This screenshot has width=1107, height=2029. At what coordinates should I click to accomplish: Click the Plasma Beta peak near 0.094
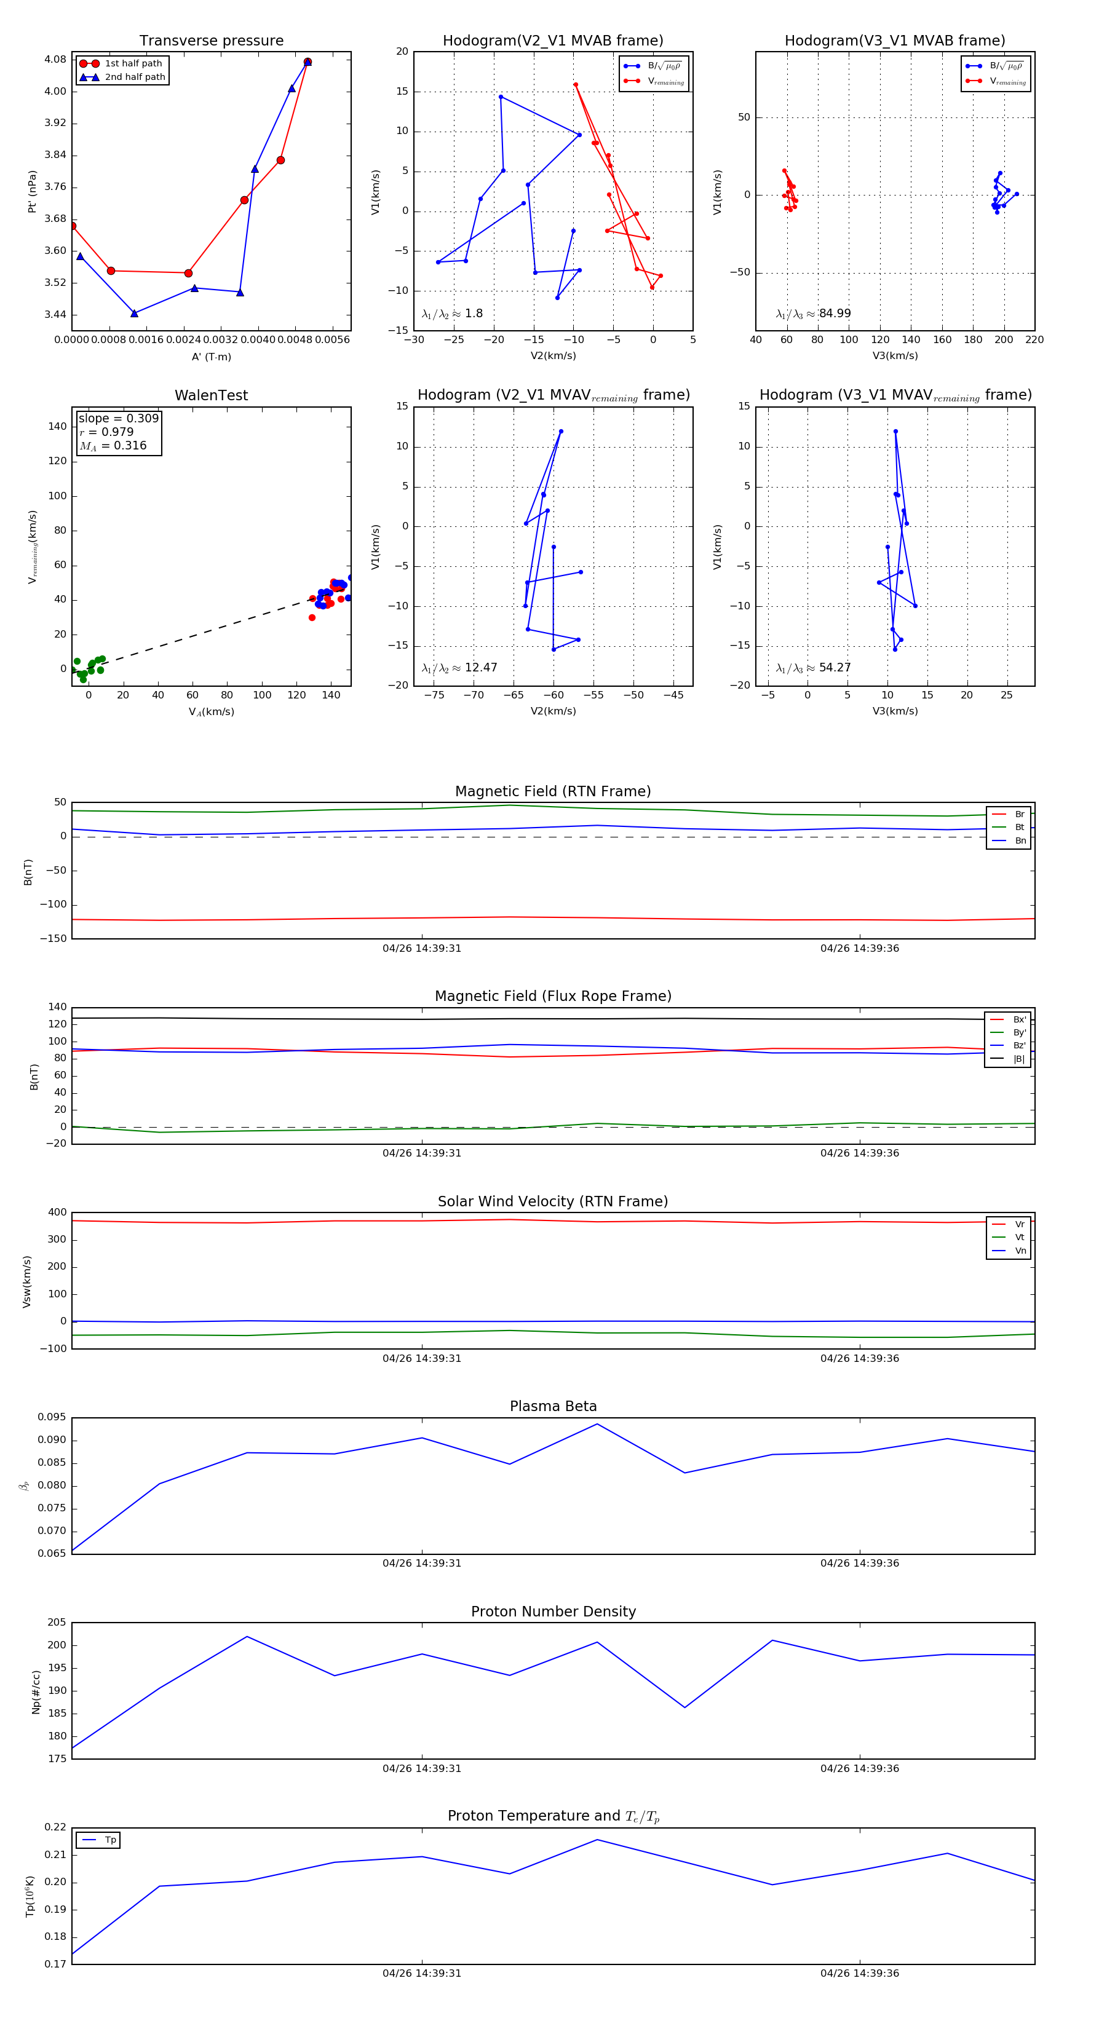(x=597, y=1424)
